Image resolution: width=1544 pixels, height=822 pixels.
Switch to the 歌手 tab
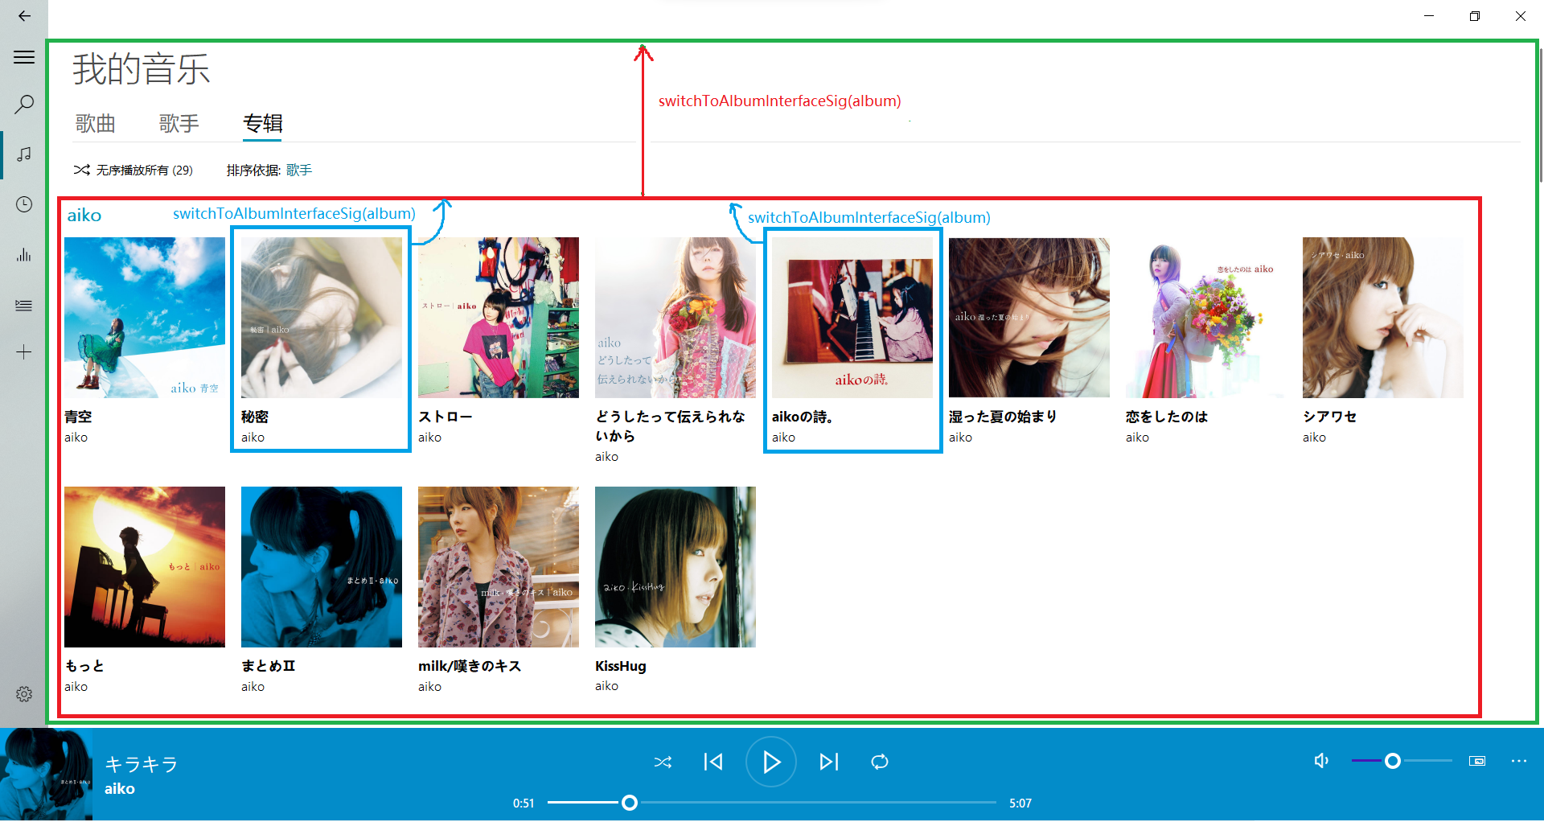[x=179, y=123]
